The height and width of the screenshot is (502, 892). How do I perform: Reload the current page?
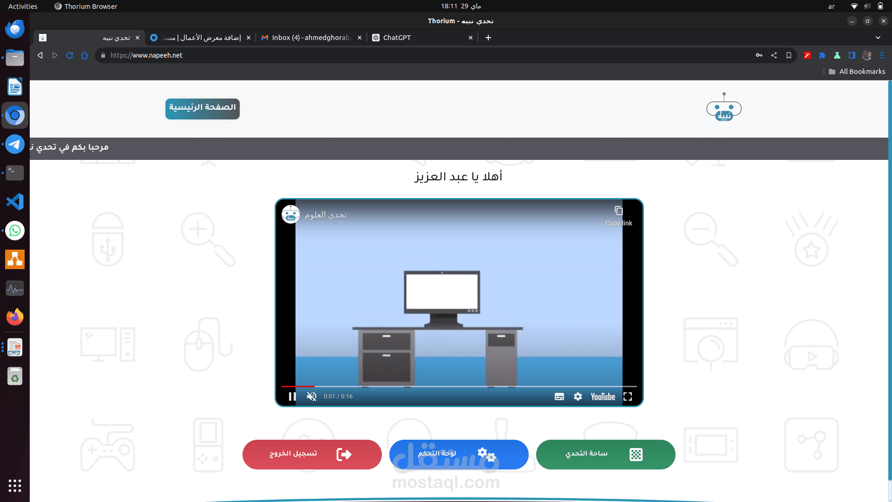[x=70, y=55]
